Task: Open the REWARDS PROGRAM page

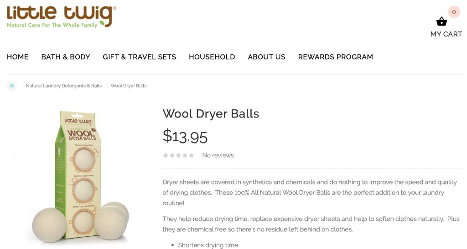Action: click(x=335, y=57)
